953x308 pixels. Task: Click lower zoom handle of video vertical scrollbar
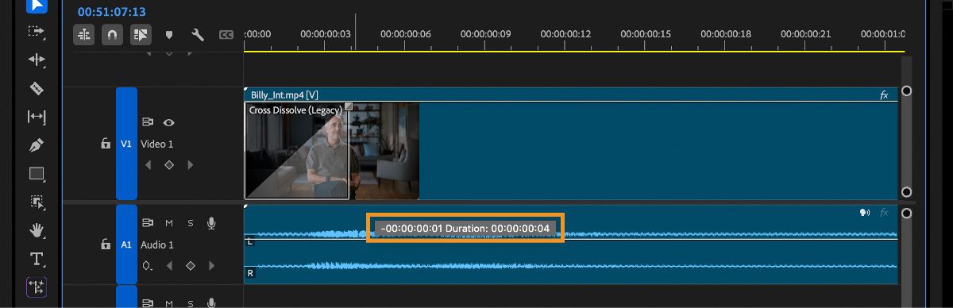click(x=907, y=192)
